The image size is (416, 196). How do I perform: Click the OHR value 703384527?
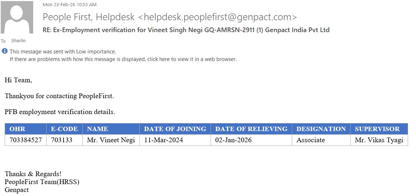pos(26,140)
